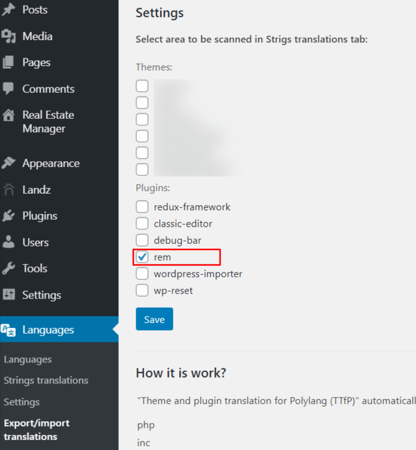Screen dimensions: 416x450
Task: Open Export/import translations submenu
Action: tap(37, 430)
